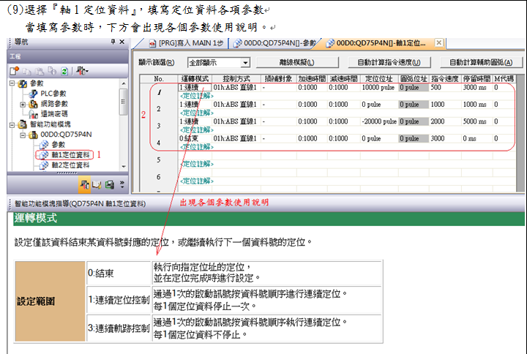This screenshot has width=527, height=354.
Task: Select 軸1定位資料 in project tree
Action: tap(70, 155)
